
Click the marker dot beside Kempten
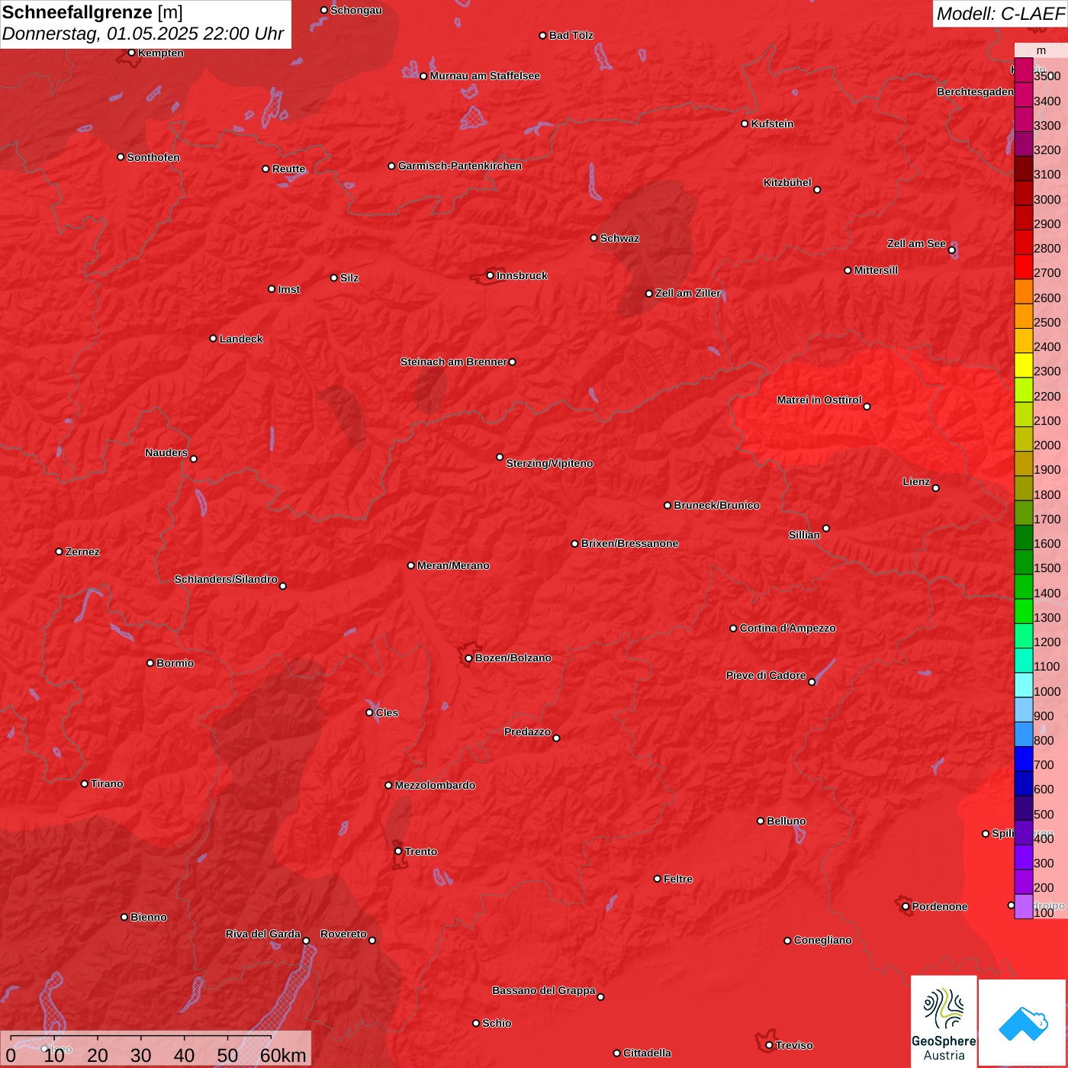point(132,53)
